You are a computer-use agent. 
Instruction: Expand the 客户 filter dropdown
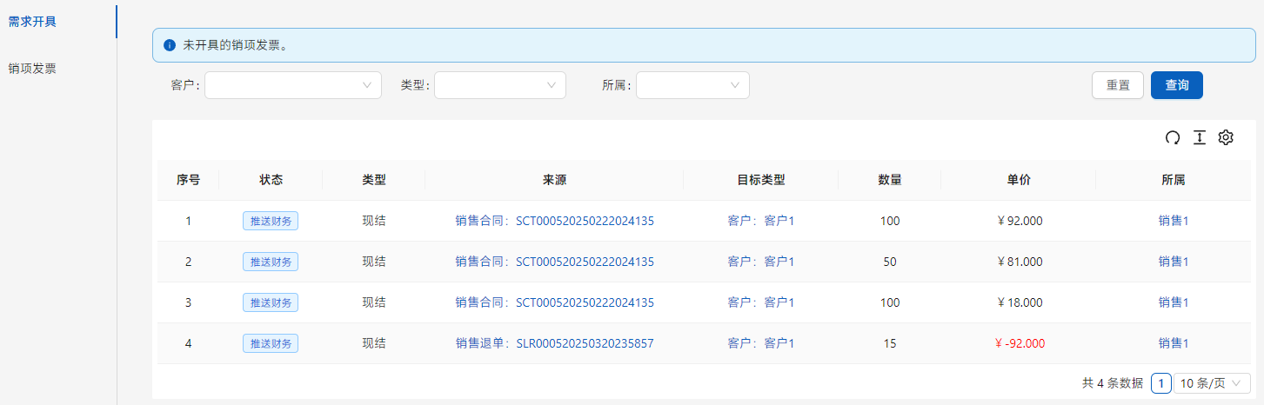(x=293, y=85)
